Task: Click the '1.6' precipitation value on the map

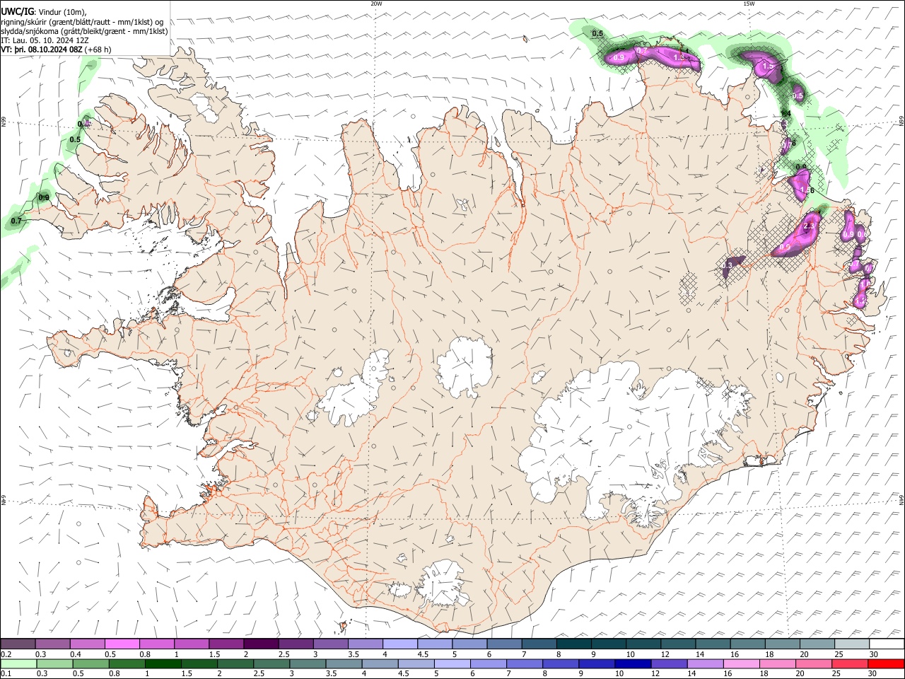Action: (x=809, y=191)
